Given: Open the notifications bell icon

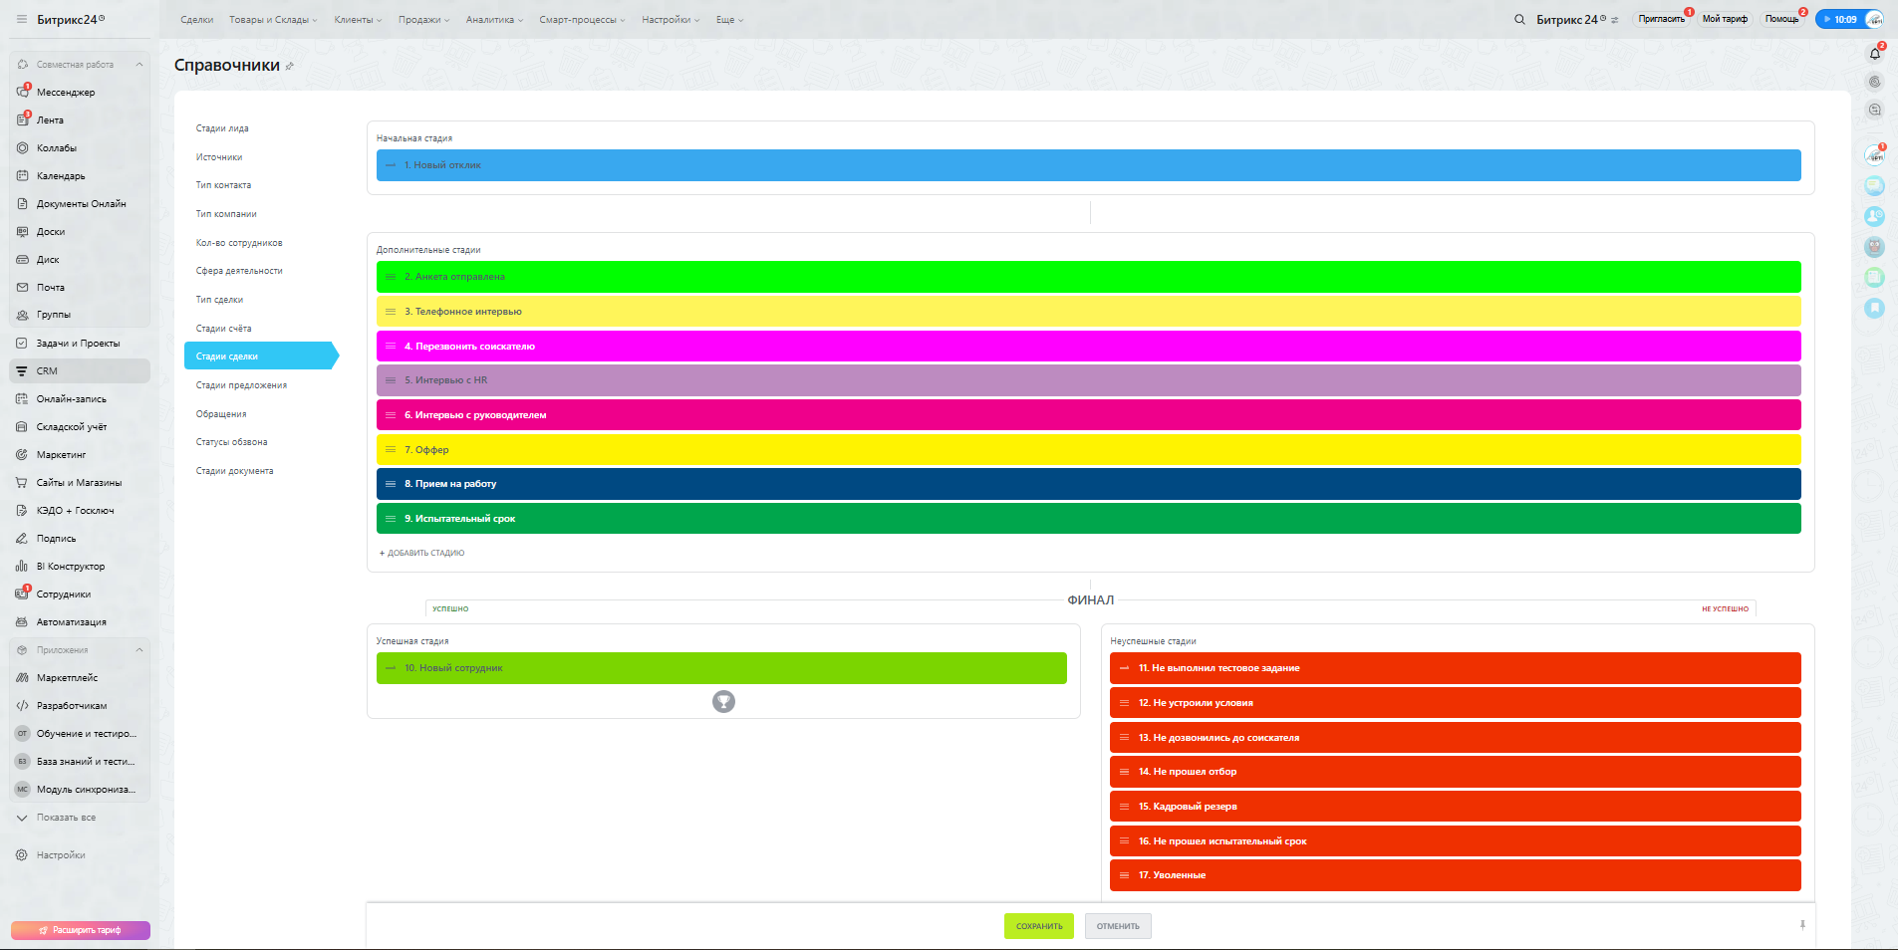Looking at the screenshot, I should [x=1874, y=54].
